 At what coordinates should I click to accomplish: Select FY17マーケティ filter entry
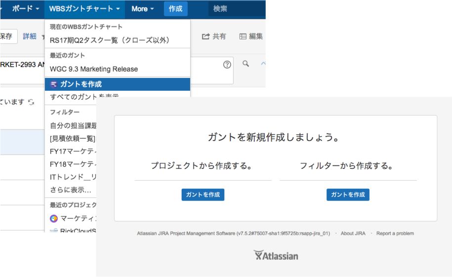(x=73, y=151)
